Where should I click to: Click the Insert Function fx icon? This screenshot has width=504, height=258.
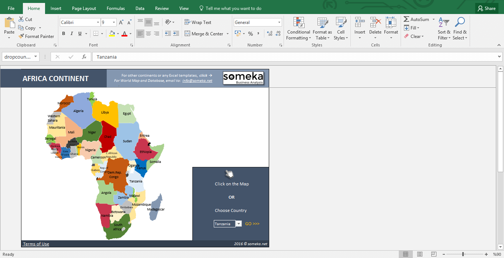point(84,57)
